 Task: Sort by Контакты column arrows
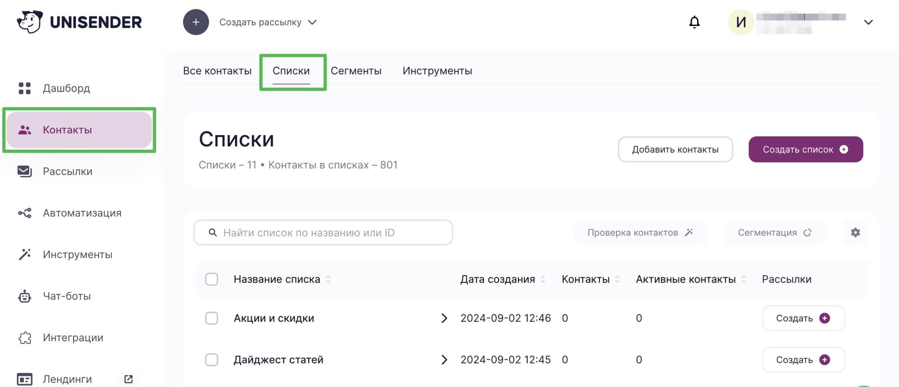(x=617, y=279)
